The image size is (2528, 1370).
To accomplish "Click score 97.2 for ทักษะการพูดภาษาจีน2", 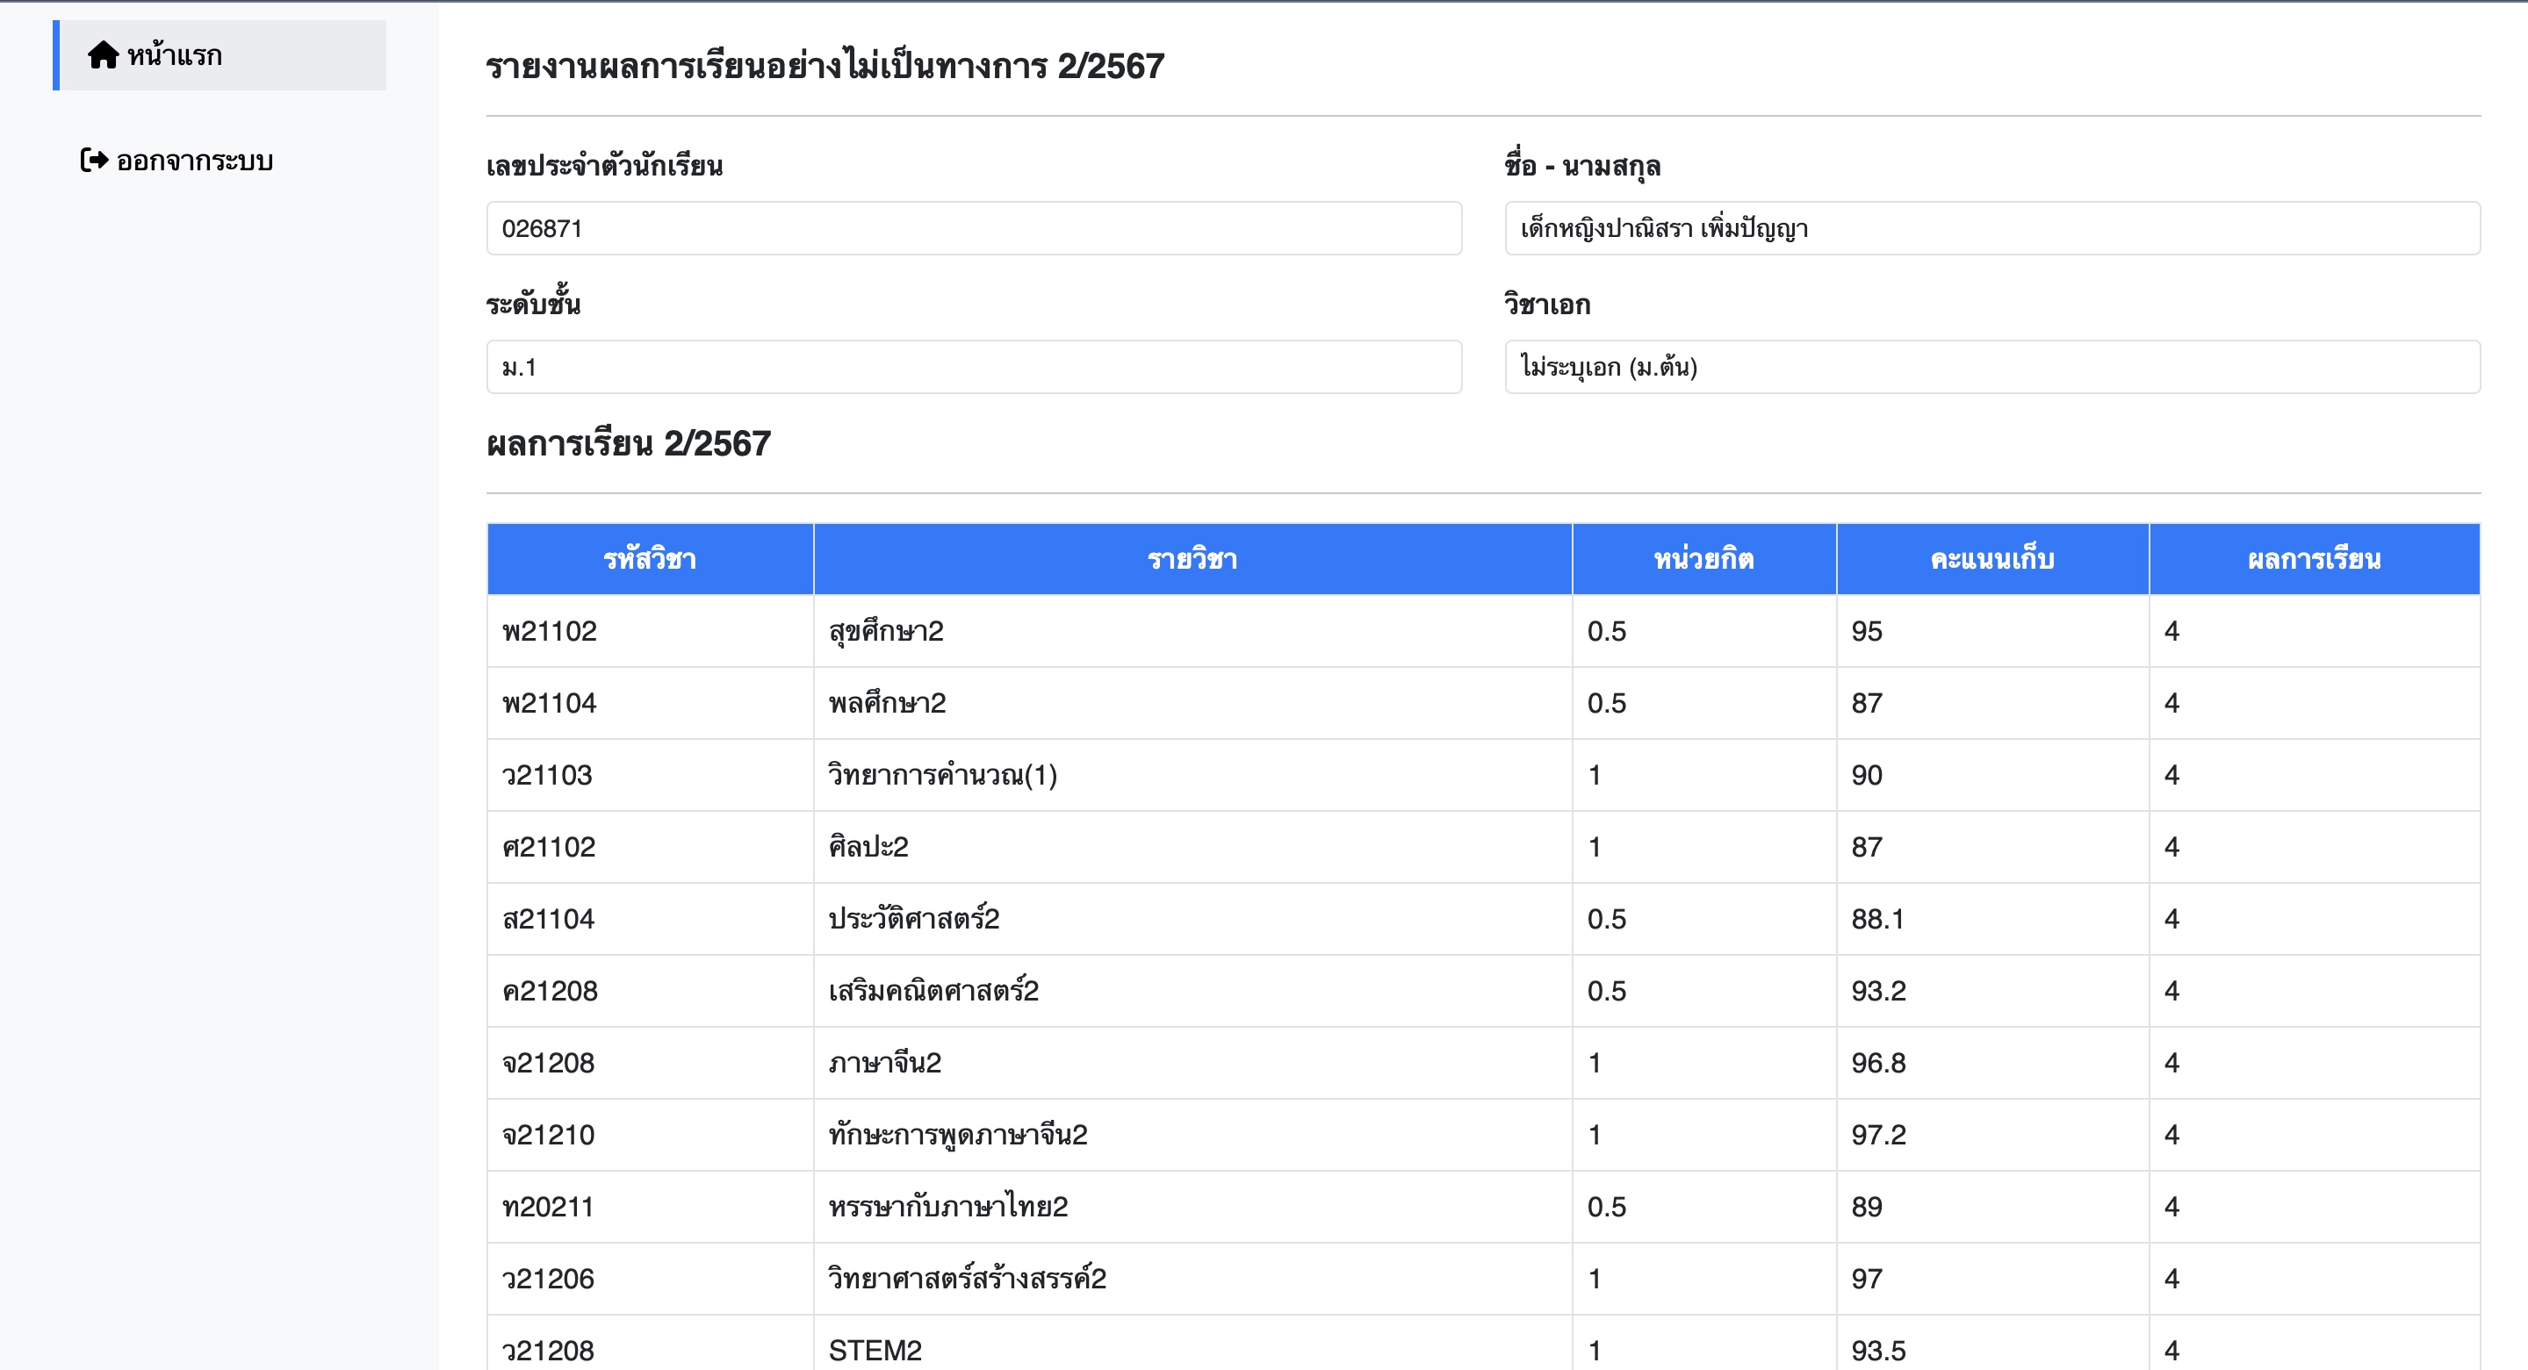I will (x=1878, y=1135).
